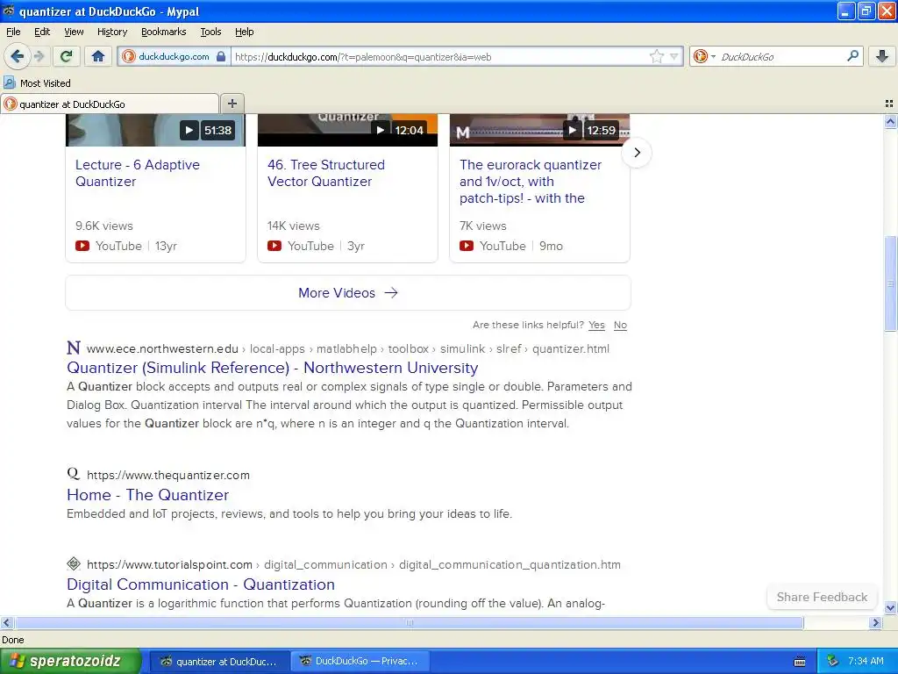898x674 pixels.
Task: Reload the current page
Action: tap(67, 56)
